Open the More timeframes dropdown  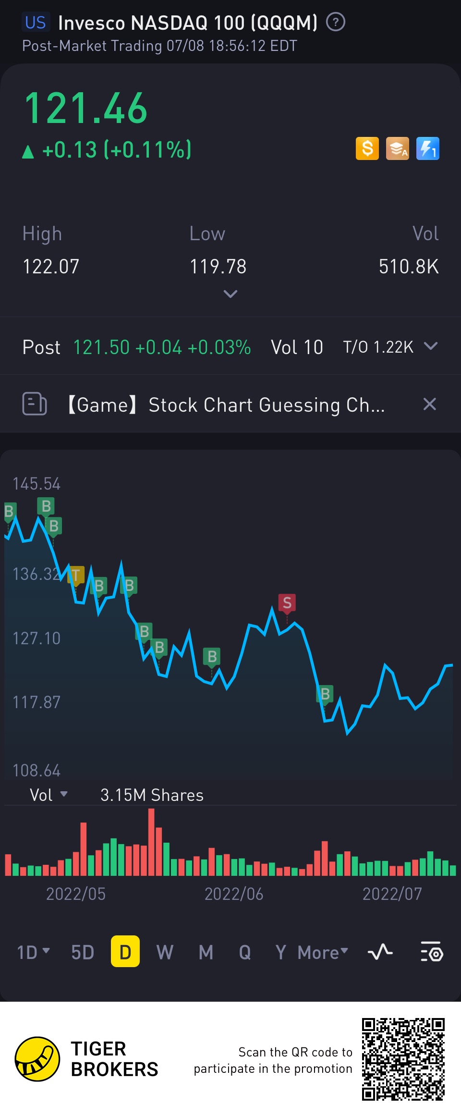click(323, 952)
